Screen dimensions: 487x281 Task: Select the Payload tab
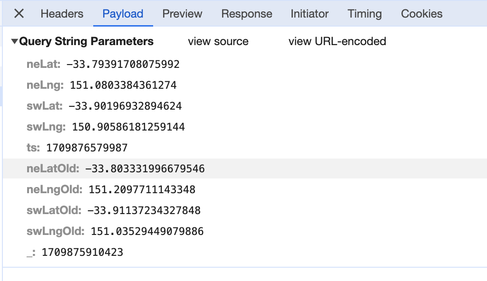point(123,14)
